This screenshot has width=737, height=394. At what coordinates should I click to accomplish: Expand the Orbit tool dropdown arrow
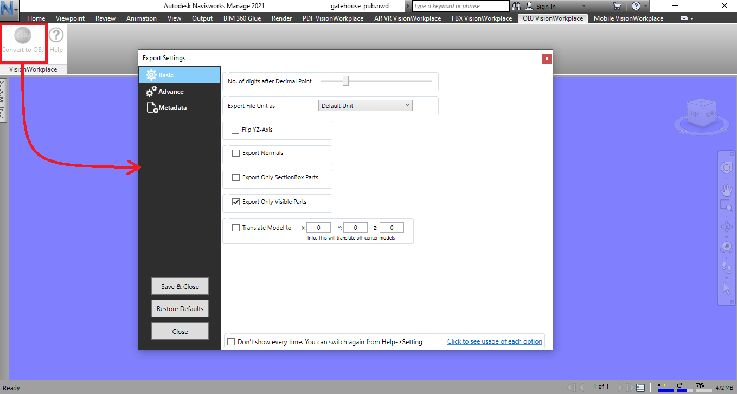(727, 237)
